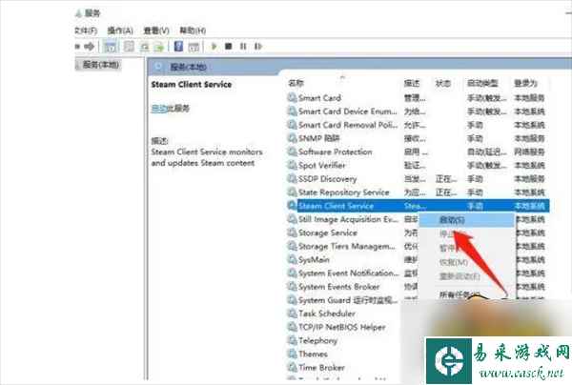This screenshot has height=385, width=572.
Task: Select Still Image Acquisition Ev... service
Action: [348, 219]
